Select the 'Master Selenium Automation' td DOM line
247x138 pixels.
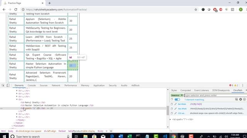(57, 105)
